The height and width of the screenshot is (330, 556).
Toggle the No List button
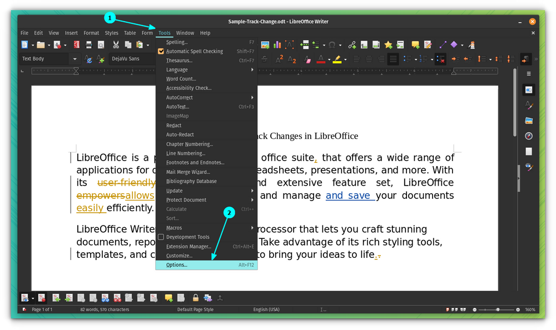point(440,59)
